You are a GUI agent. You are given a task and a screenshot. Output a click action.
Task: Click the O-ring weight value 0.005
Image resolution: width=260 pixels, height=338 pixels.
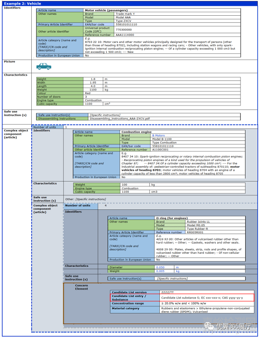pos(160,271)
